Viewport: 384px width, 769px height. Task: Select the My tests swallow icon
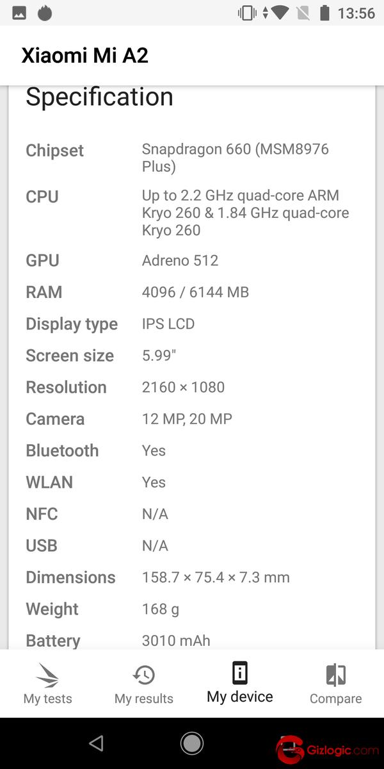click(x=47, y=674)
